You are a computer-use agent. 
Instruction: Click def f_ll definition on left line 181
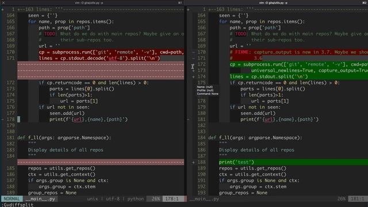click(64, 138)
